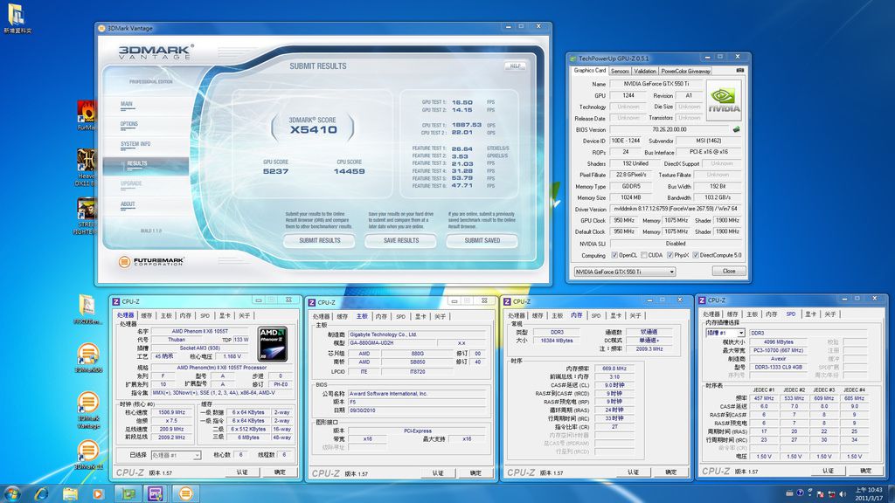The height and width of the screenshot is (503, 895).
Task: Switch to CPU-Z via its taskbar button
Action: coord(156,493)
